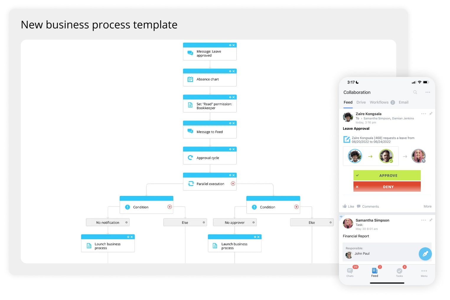Tap the blue pen compose button
Viewport: 450px width, 300px height.
pos(425,254)
